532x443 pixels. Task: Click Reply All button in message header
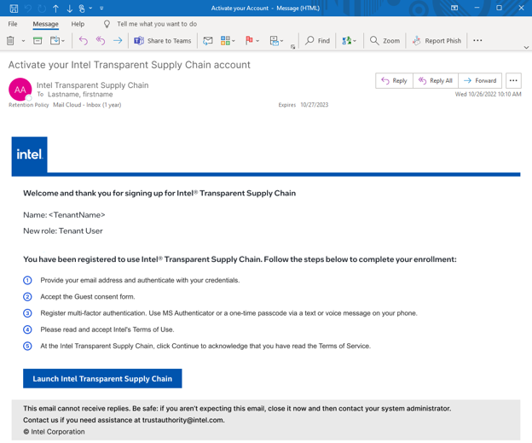click(436, 80)
